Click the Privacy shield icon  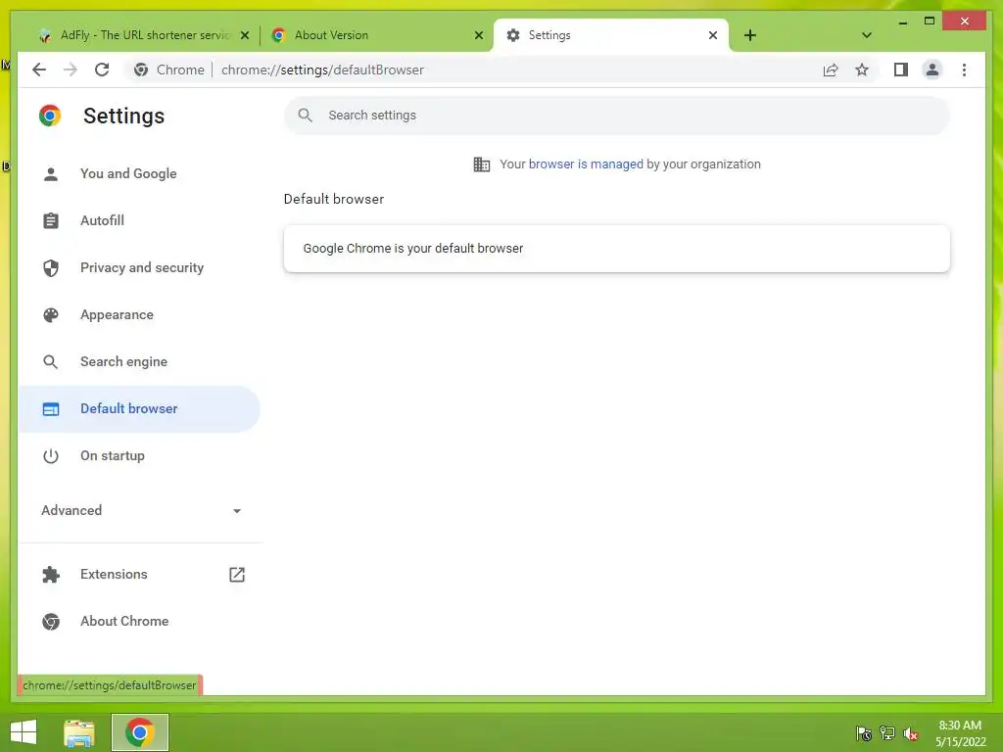click(x=51, y=268)
